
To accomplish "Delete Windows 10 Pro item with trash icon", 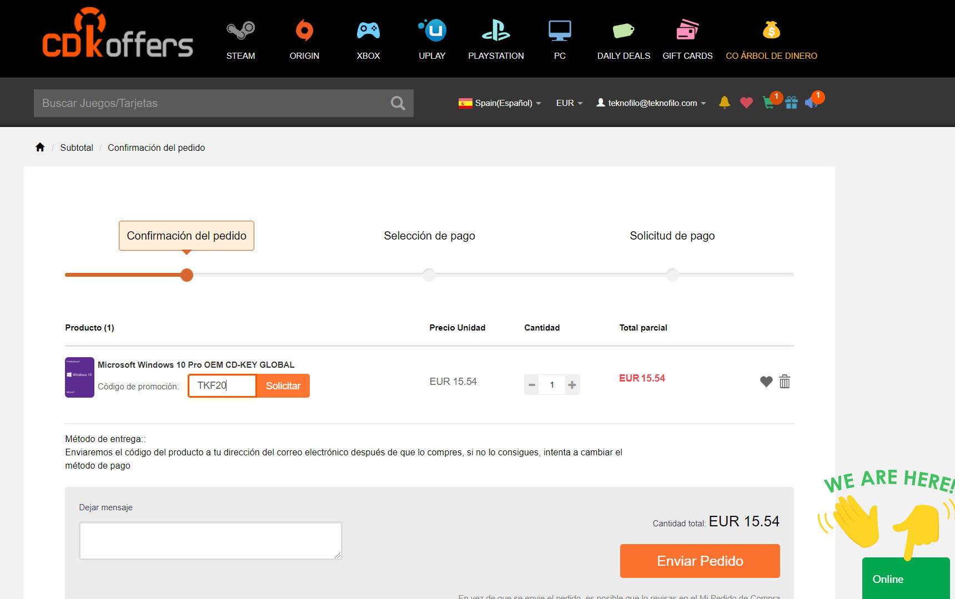I will 785,382.
